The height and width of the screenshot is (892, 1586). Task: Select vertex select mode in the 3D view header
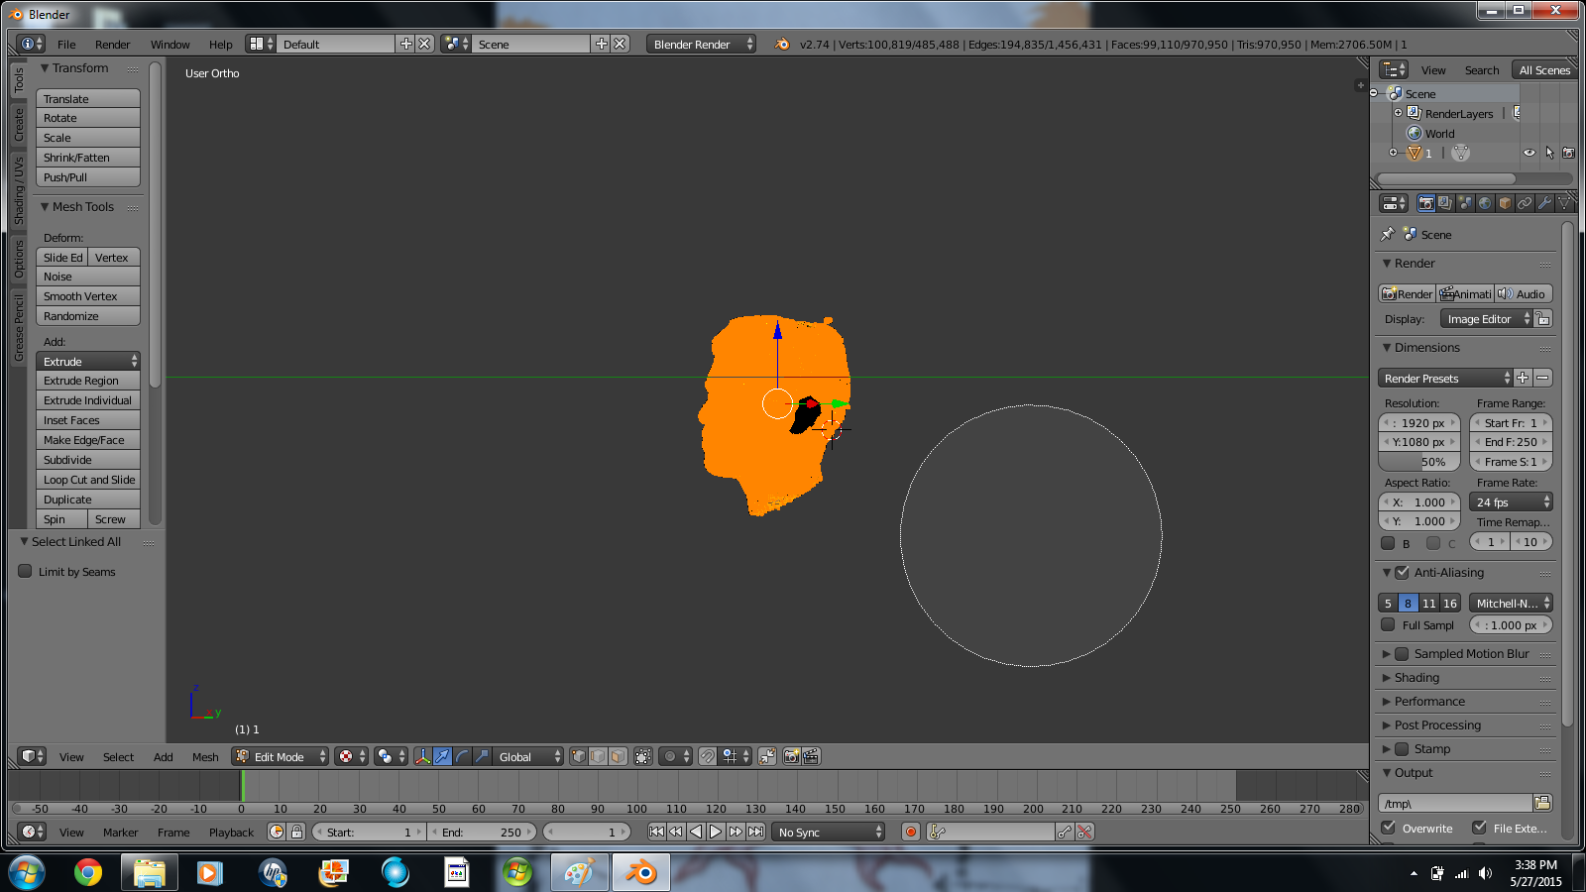579,756
